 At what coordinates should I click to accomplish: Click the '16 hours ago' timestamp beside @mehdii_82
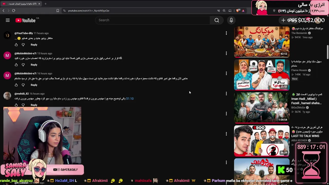(37, 94)
